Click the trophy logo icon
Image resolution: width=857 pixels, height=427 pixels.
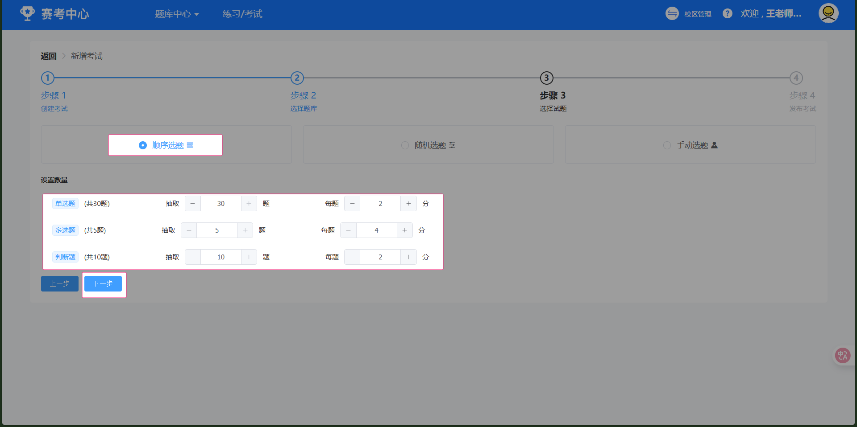pos(27,13)
